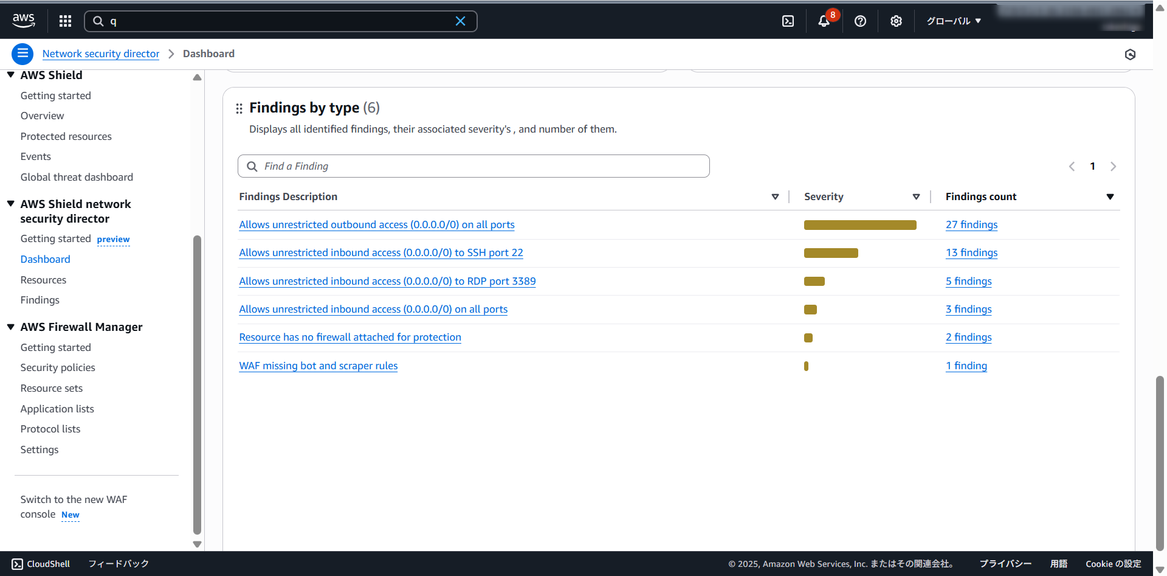Grab the Findings by type drag handle

click(239, 108)
